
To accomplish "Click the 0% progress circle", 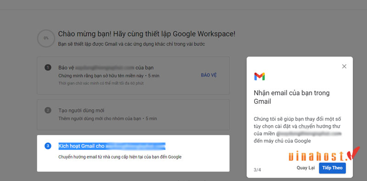I will (x=46, y=38).
